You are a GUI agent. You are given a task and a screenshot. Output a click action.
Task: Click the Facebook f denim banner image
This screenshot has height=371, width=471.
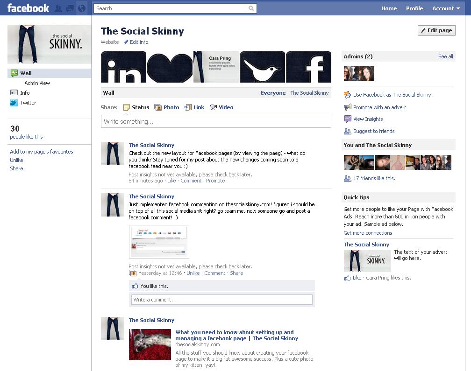pyautogui.click(x=308, y=67)
